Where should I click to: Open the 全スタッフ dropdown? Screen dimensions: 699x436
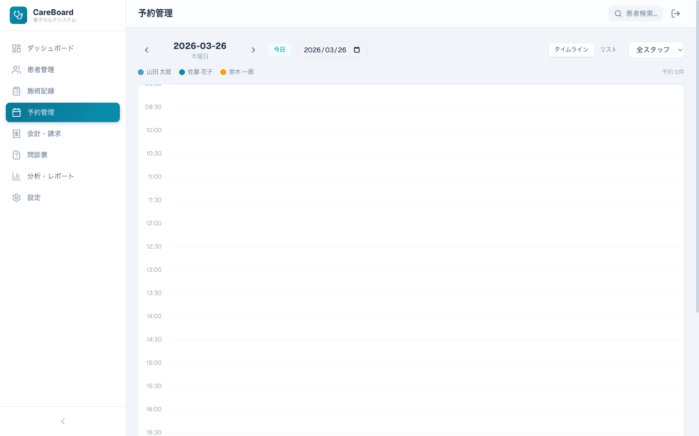(656, 49)
